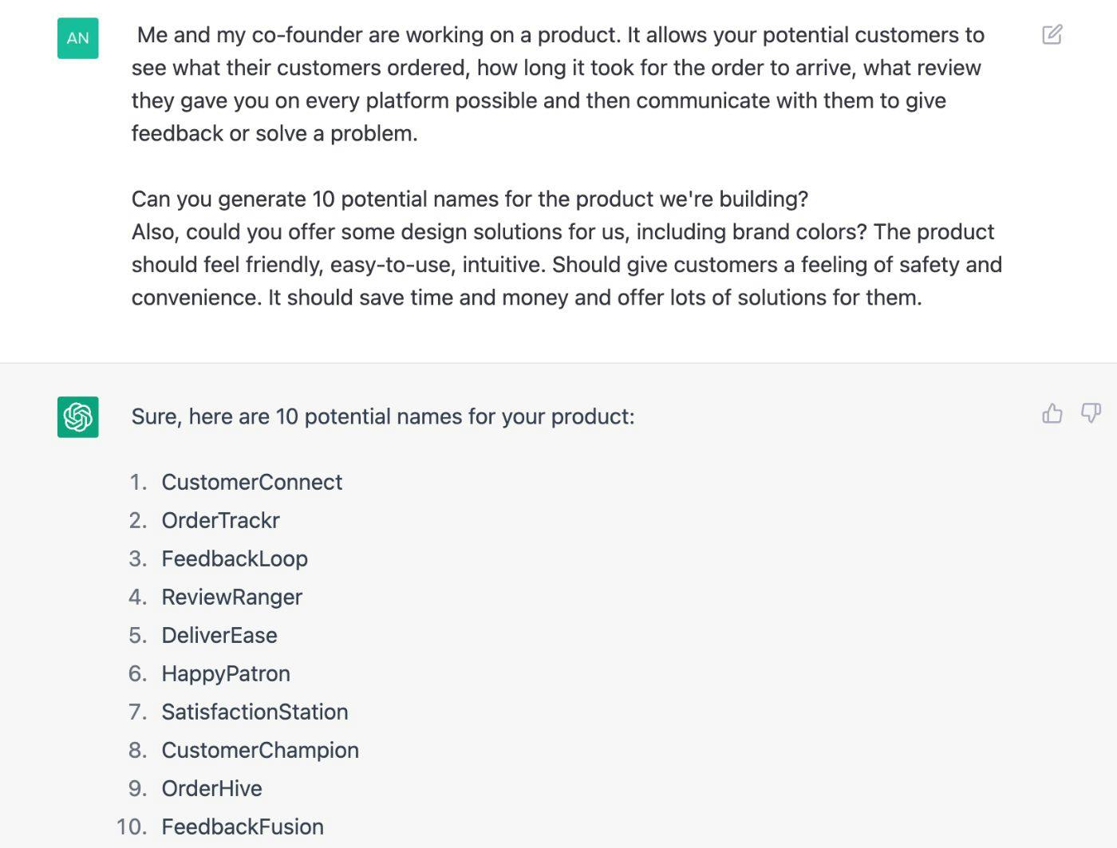This screenshot has width=1117, height=848.
Task: Click the green AN user avatar
Action: (x=77, y=38)
